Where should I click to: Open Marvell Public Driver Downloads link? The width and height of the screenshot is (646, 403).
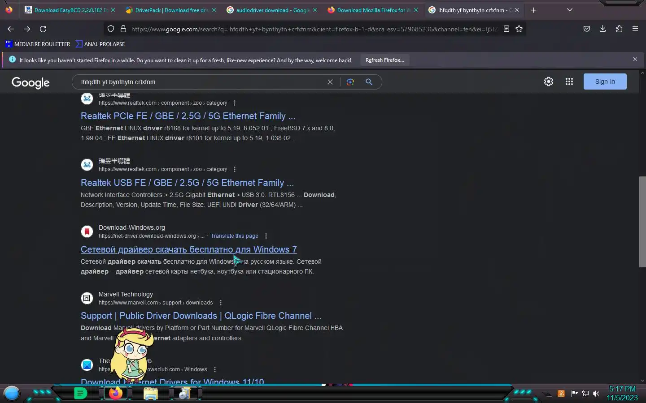pyautogui.click(x=201, y=316)
